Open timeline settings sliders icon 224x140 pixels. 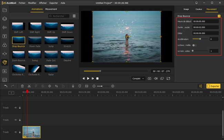[201, 86]
